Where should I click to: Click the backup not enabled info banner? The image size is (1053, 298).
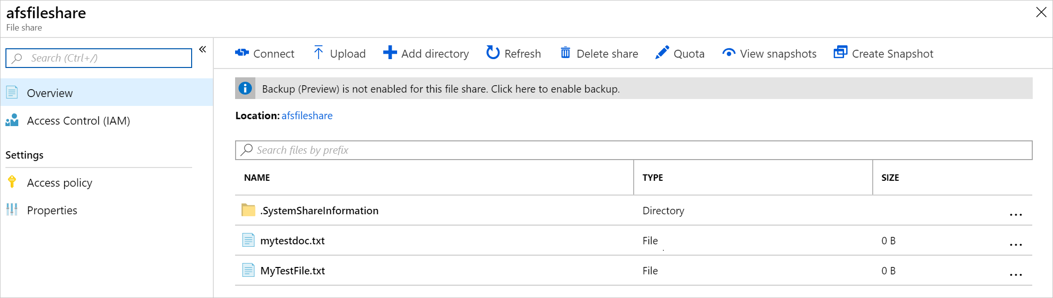point(441,89)
